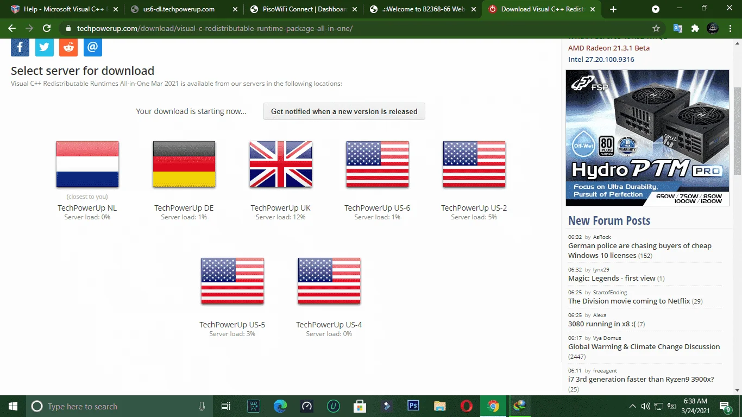Click the Windows taskbar search box

(x=118, y=406)
